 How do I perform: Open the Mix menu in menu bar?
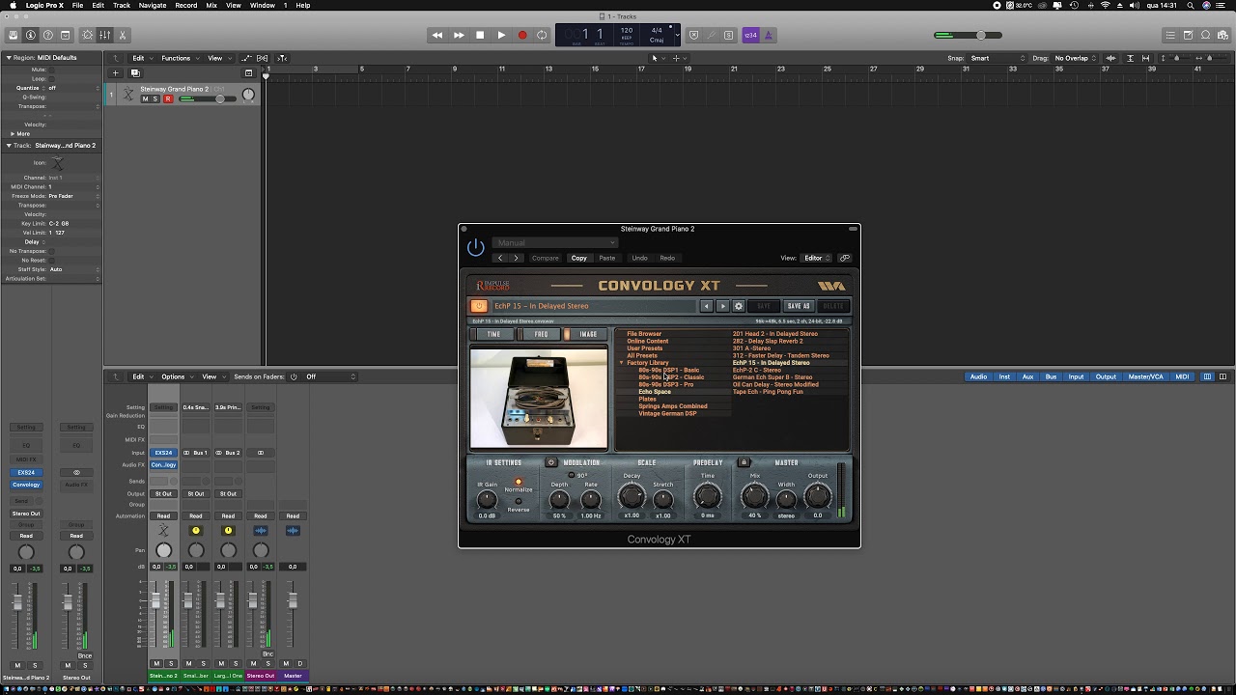pos(211,6)
